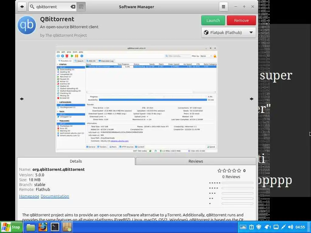Screen dimensions: 311x233
Task: Click the back arrow button in Software Manager
Action: [22, 7]
